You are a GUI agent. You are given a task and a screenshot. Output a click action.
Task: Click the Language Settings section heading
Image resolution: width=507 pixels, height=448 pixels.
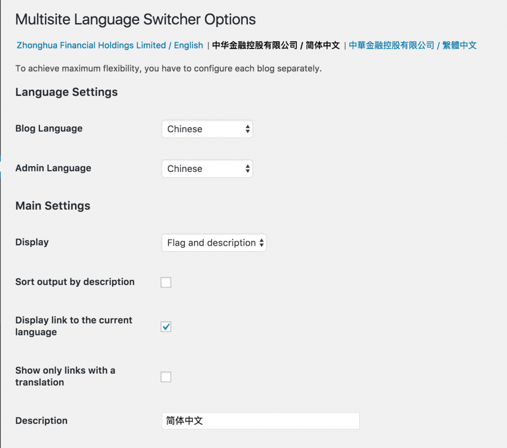click(66, 92)
